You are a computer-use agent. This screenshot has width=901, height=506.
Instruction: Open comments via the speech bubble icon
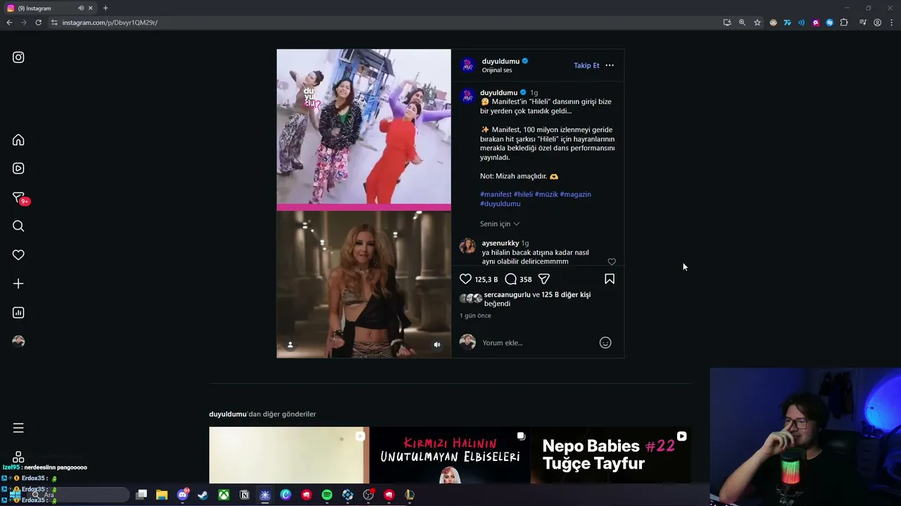click(510, 279)
